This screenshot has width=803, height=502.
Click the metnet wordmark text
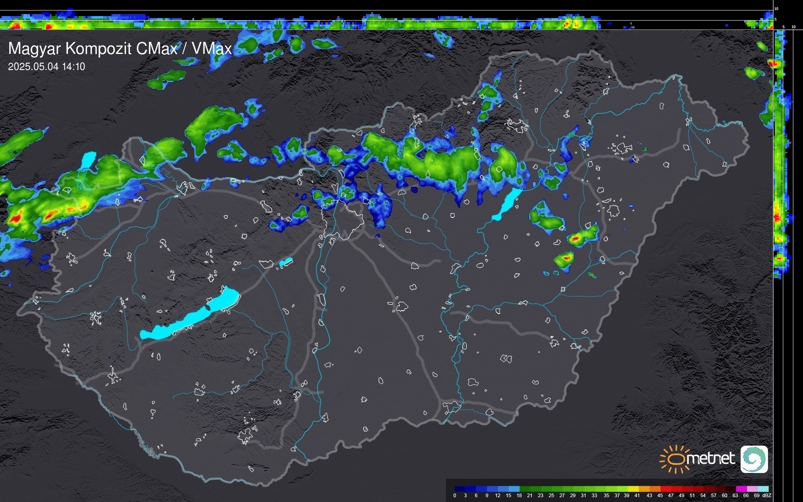click(710, 459)
